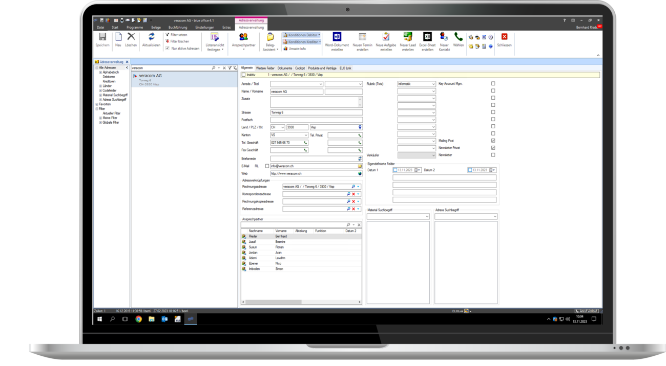Select Aktueller Filter in tree
Screen dimensions: 666x366
click(111, 113)
